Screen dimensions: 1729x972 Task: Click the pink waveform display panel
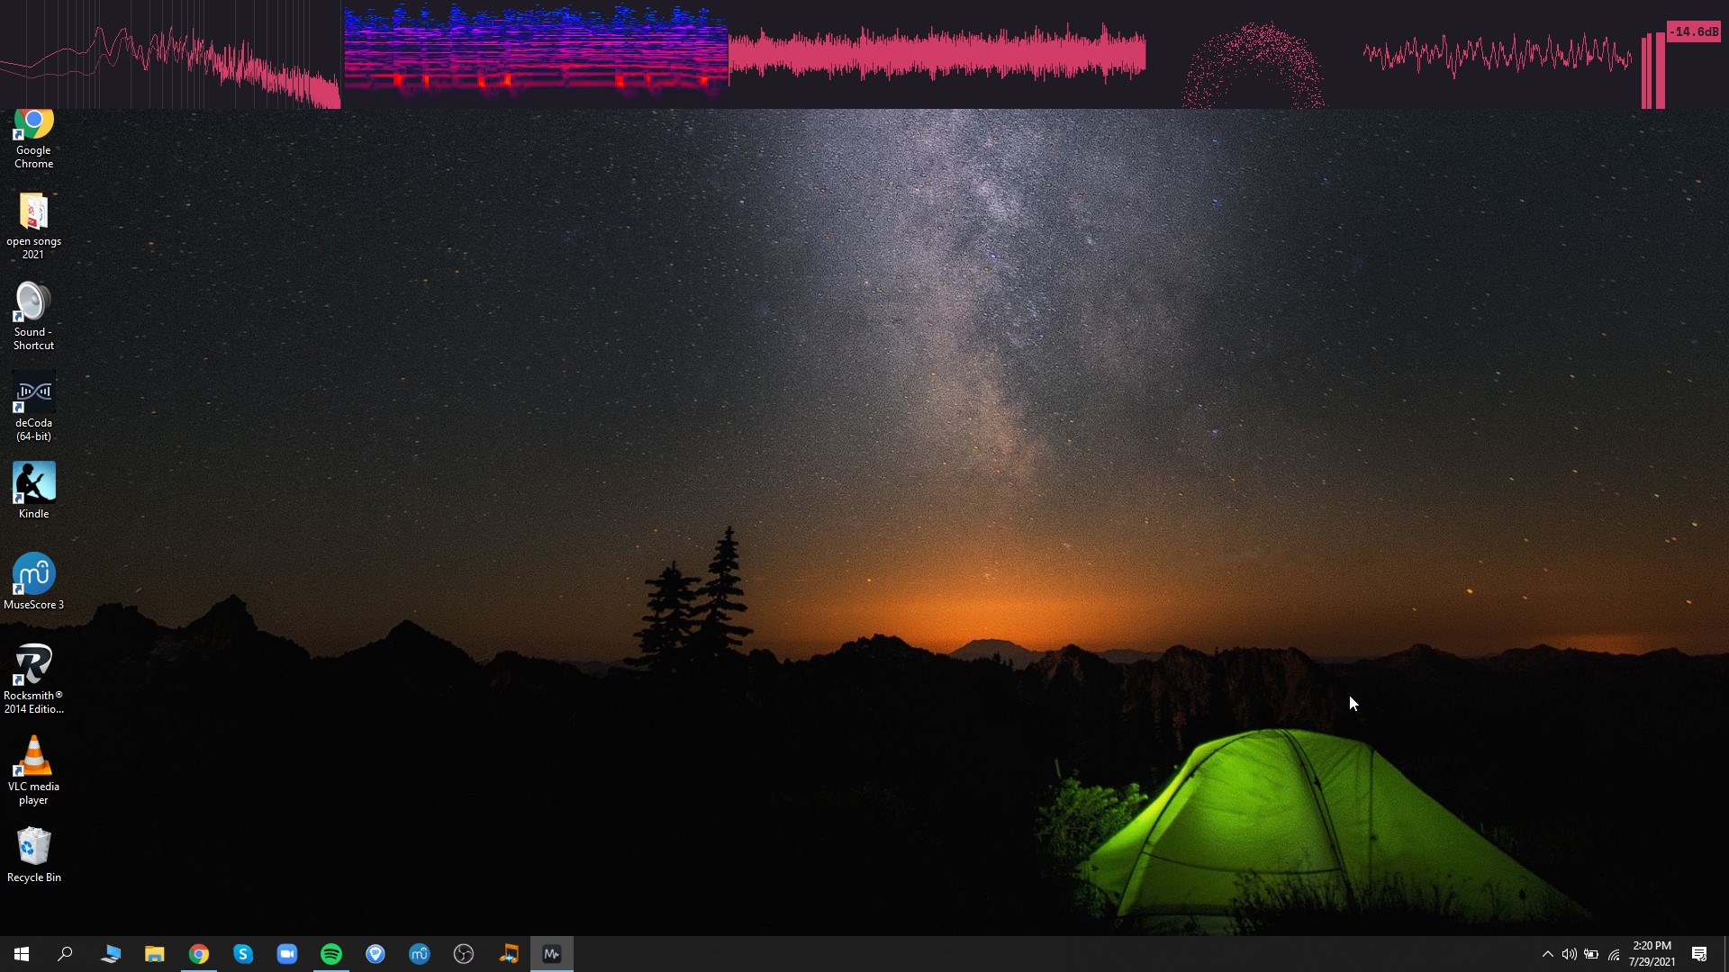[x=937, y=54]
